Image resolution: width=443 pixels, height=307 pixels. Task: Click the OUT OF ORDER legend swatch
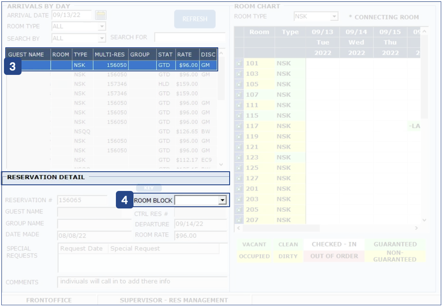[334, 256]
